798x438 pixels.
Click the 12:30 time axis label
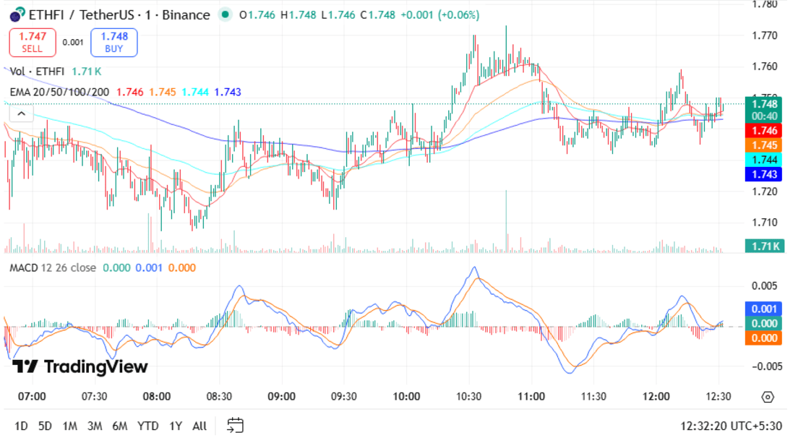[718, 397]
